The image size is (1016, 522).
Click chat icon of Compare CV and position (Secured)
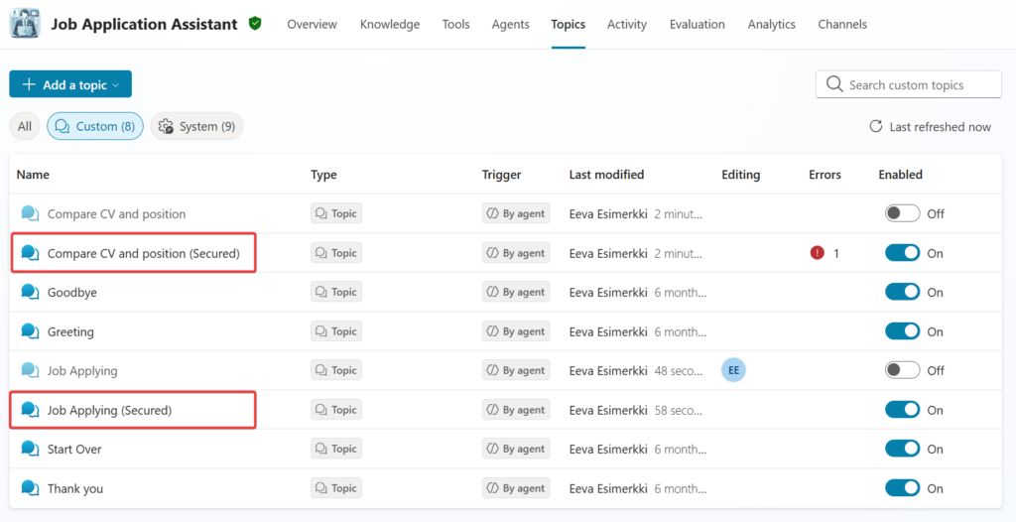click(31, 253)
